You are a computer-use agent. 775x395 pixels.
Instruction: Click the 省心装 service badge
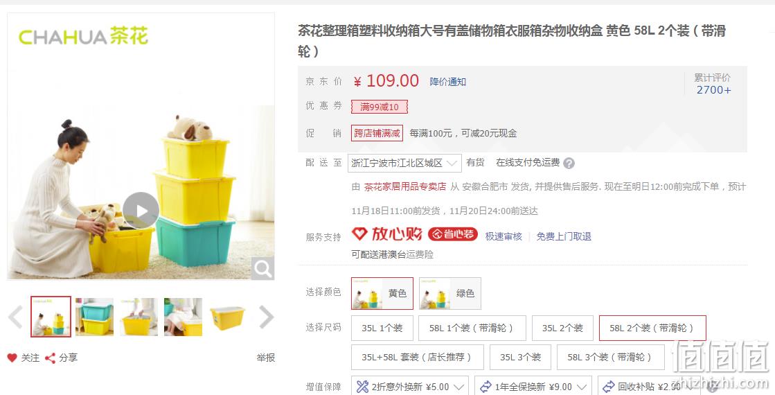[452, 234]
